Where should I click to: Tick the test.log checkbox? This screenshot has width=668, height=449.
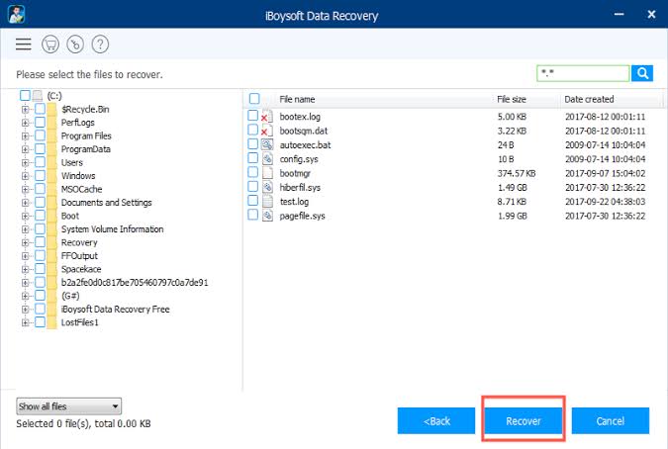click(252, 201)
